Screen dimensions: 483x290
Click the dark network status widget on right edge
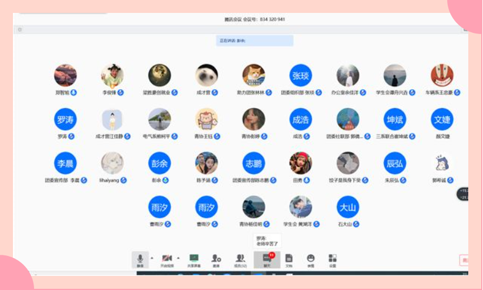tap(464, 194)
